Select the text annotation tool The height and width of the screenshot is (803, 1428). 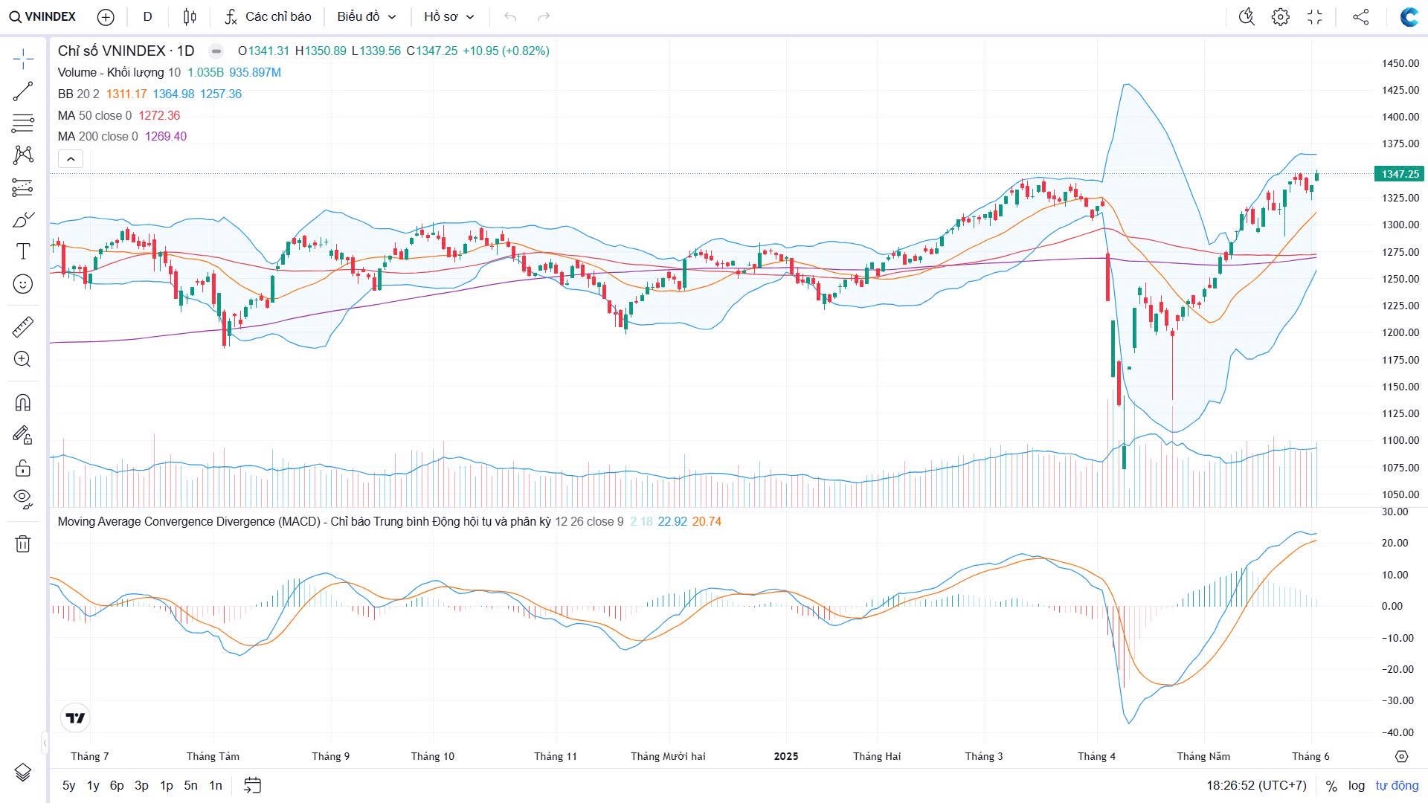[x=23, y=251]
